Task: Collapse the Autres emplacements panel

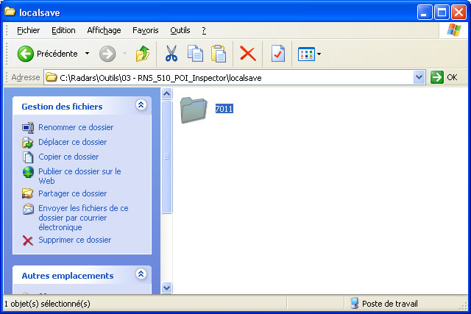Action: (x=141, y=275)
